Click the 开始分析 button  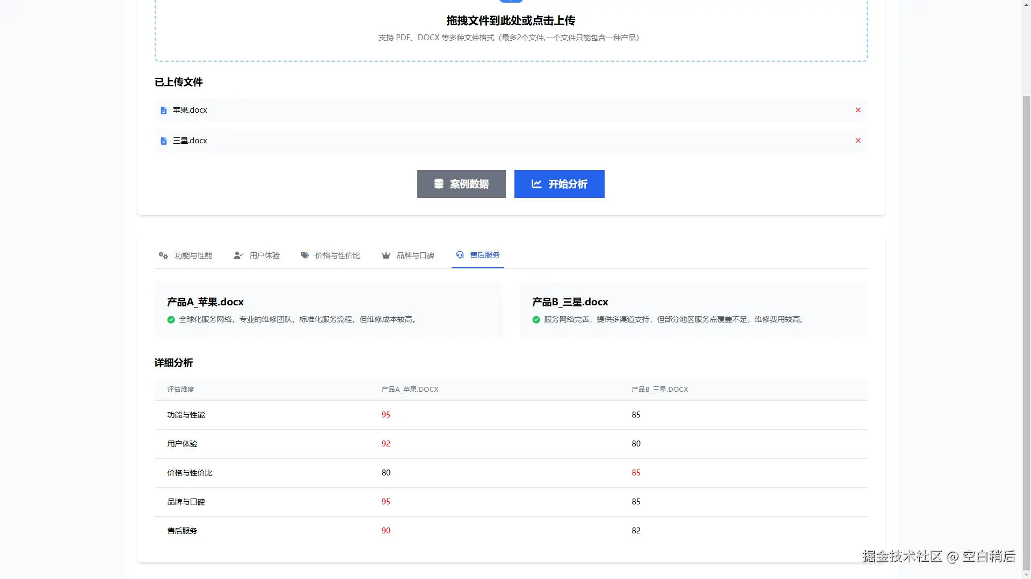[x=560, y=184]
